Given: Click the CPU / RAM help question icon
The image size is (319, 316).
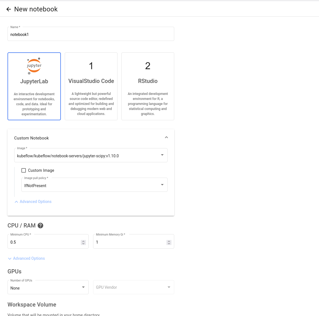Looking at the screenshot, I should click(x=41, y=226).
